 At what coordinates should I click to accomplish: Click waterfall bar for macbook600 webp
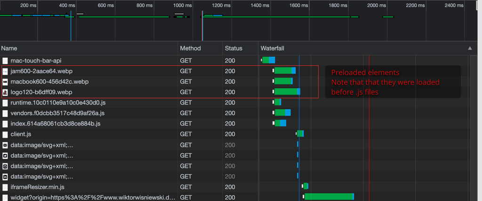click(x=283, y=81)
